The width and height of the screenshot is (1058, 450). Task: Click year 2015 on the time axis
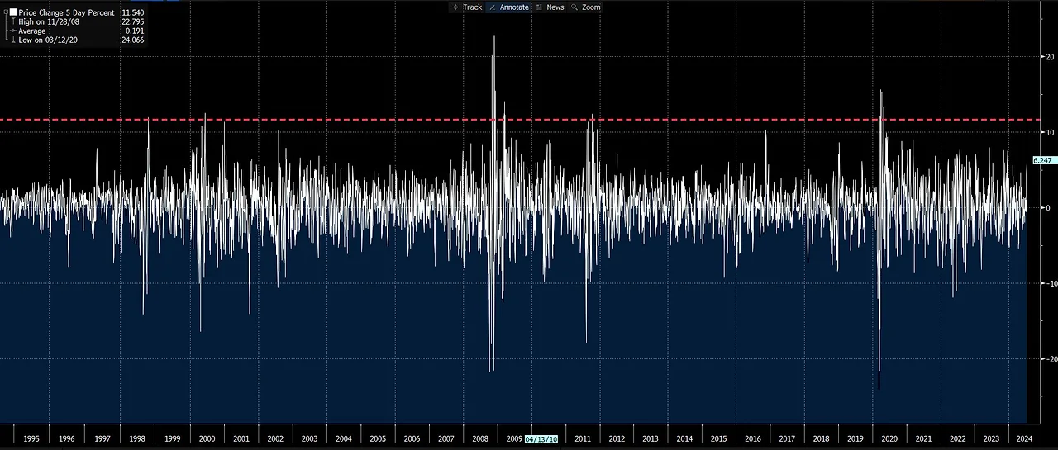coord(718,439)
